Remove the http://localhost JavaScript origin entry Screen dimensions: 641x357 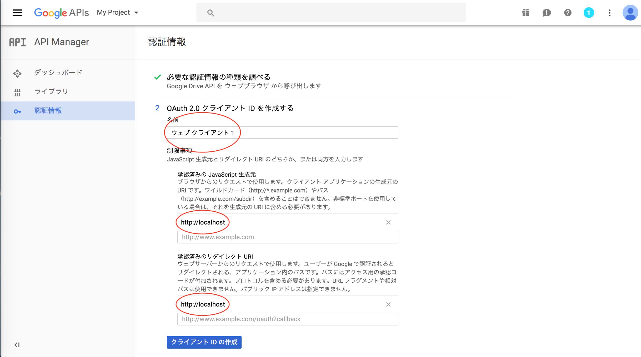tap(388, 222)
